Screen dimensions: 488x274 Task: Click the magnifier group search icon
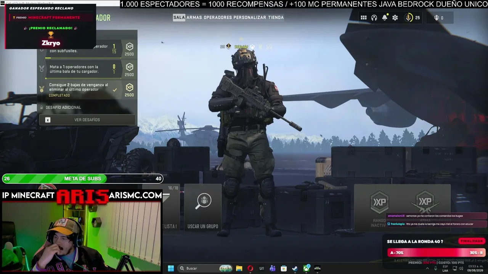point(203,201)
